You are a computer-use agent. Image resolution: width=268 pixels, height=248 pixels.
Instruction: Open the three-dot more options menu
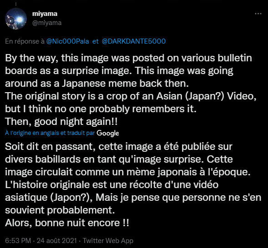[258, 14]
